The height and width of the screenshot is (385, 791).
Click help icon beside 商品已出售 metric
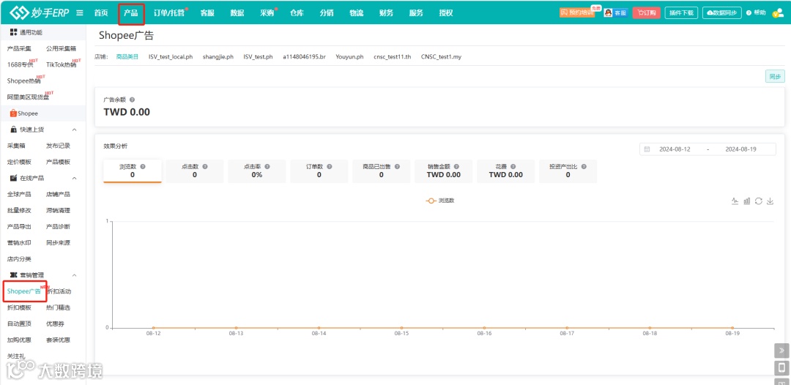click(398, 166)
